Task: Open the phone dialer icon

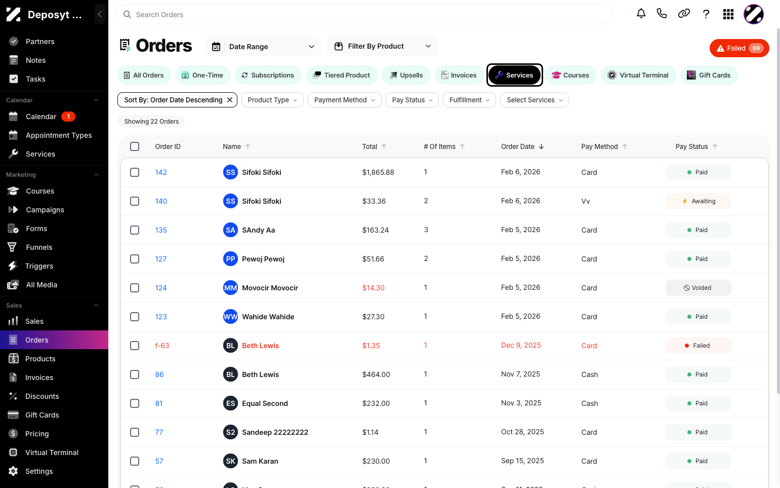Action: [662, 14]
